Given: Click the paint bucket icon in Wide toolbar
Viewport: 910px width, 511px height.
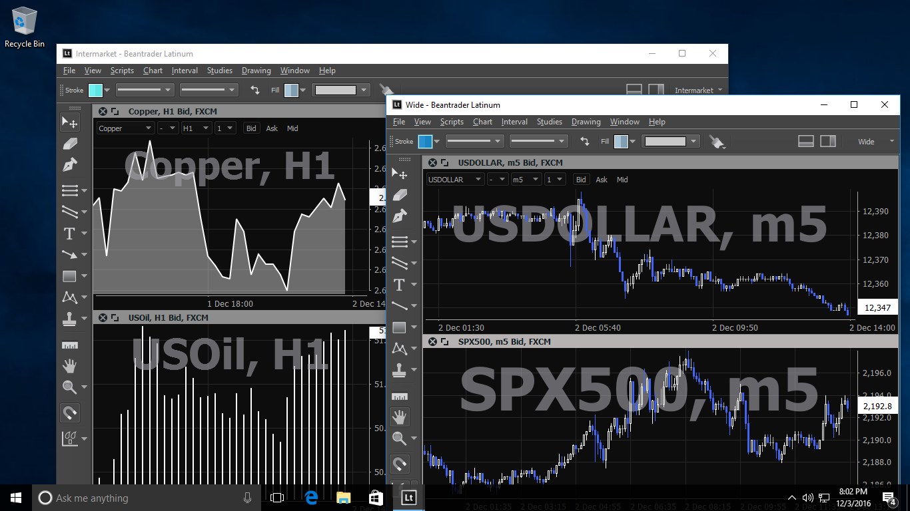Looking at the screenshot, I should pyautogui.click(x=717, y=142).
